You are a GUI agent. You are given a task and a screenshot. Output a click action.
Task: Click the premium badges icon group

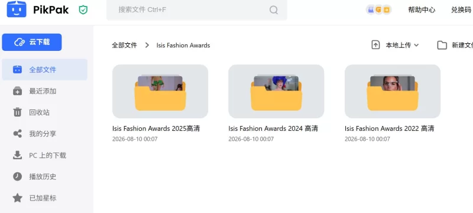[378, 9]
